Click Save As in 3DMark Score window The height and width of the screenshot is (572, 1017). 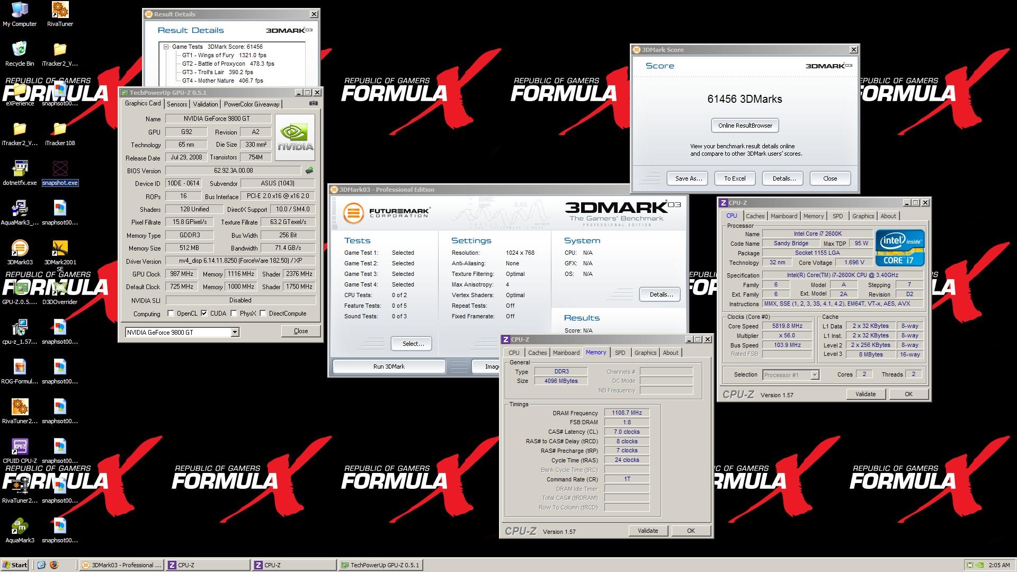689,178
